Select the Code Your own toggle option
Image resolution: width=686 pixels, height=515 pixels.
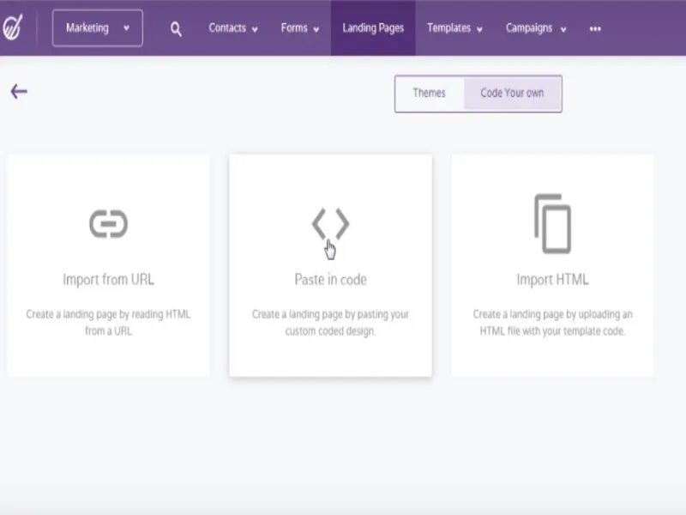(512, 93)
